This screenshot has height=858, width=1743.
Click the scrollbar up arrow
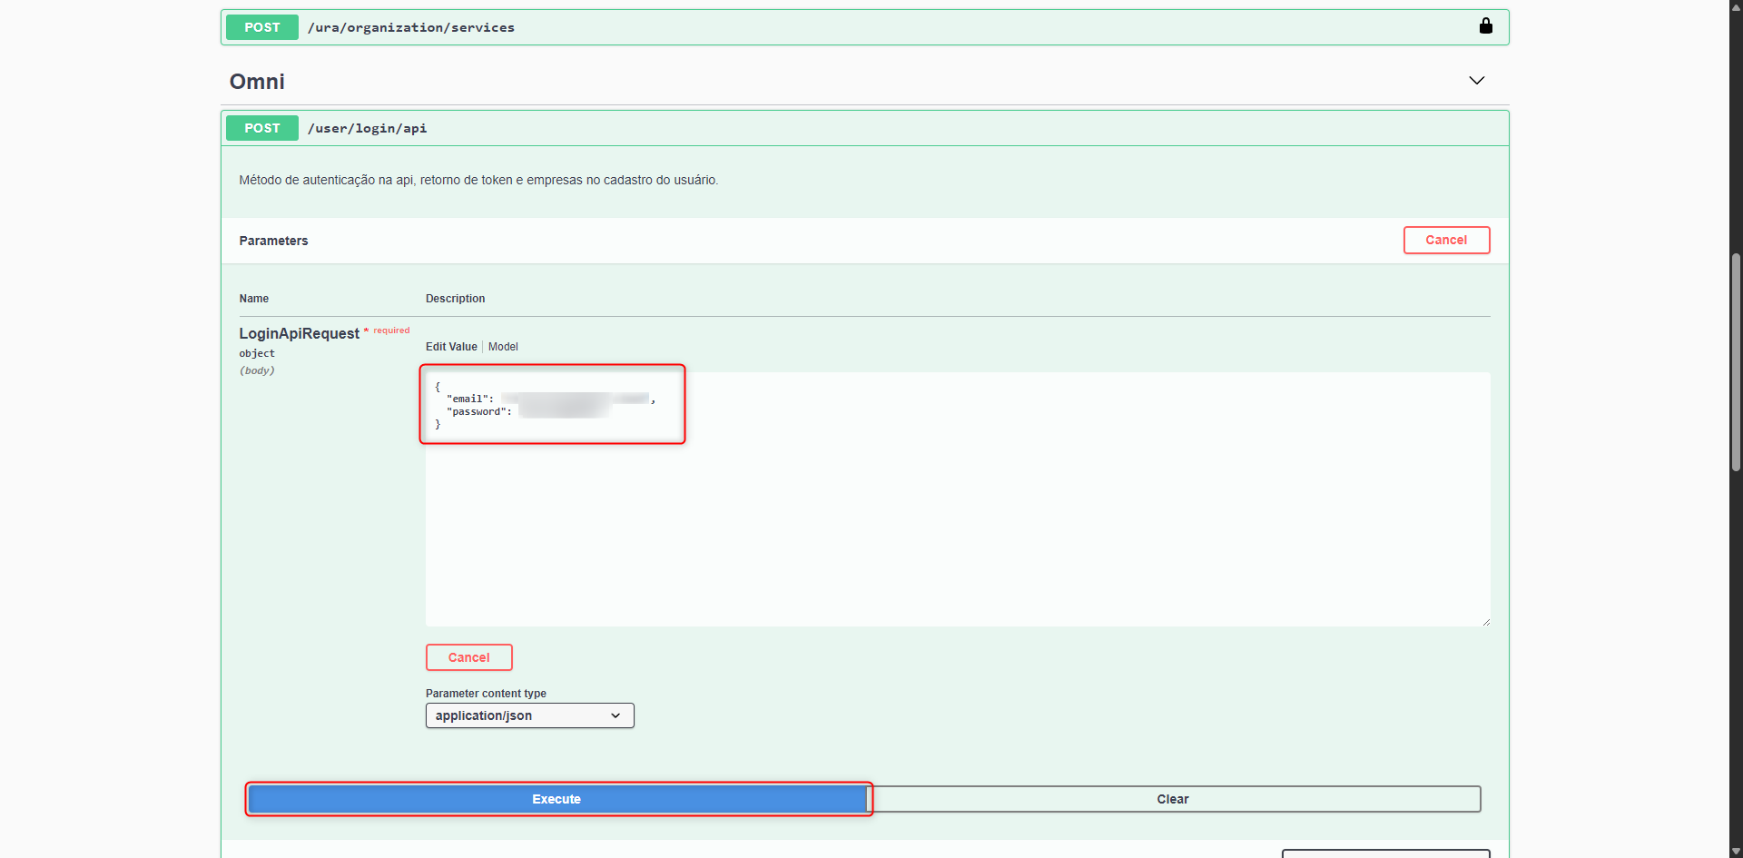click(1736, 6)
